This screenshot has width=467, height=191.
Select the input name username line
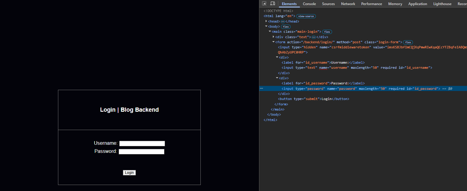coord(357,68)
